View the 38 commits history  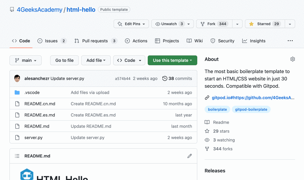(180, 78)
